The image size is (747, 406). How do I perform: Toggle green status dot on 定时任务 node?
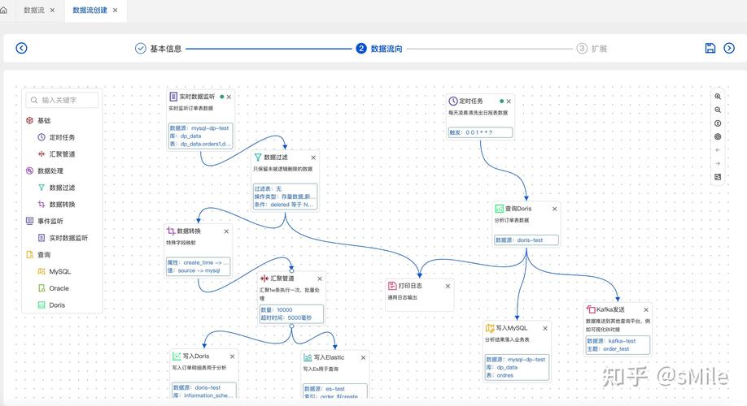click(x=502, y=101)
